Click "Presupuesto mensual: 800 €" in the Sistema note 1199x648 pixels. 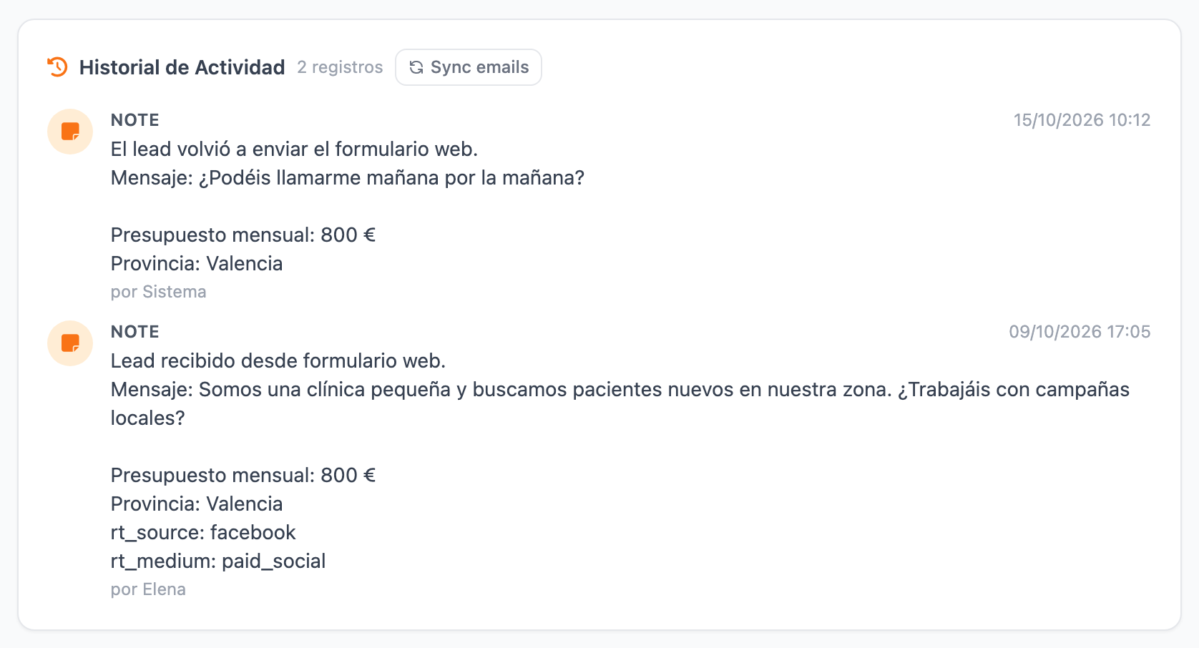tap(243, 235)
